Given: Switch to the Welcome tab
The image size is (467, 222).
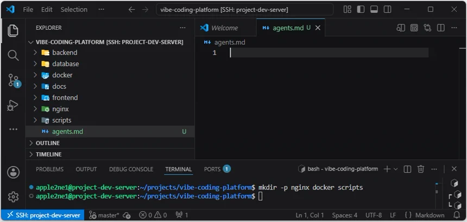Looking at the screenshot, I should tap(225, 28).
